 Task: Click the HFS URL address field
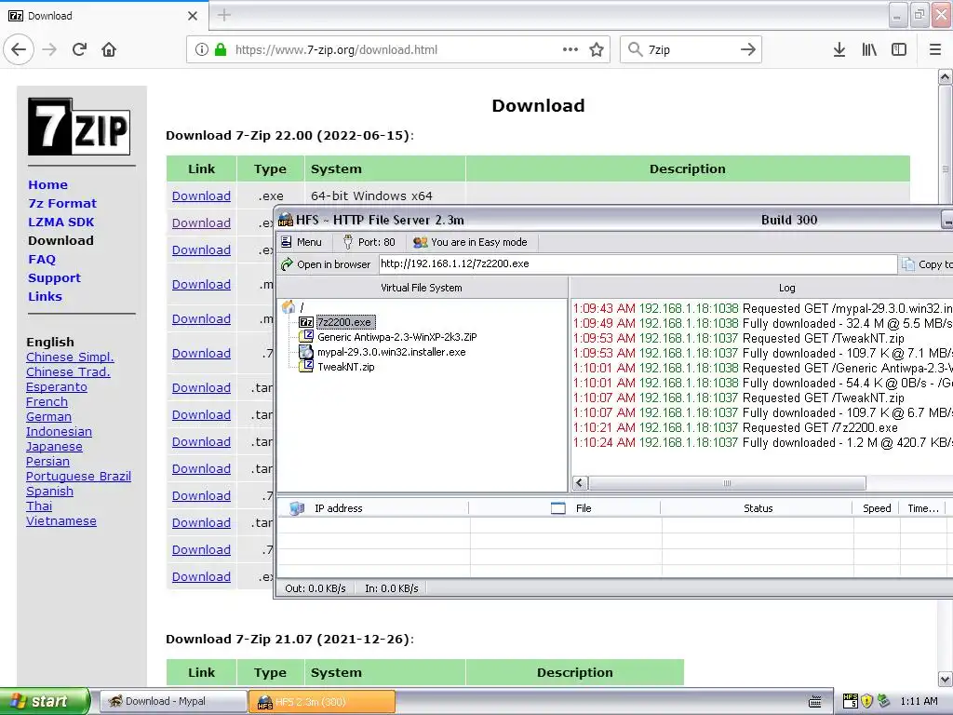coord(638,263)
